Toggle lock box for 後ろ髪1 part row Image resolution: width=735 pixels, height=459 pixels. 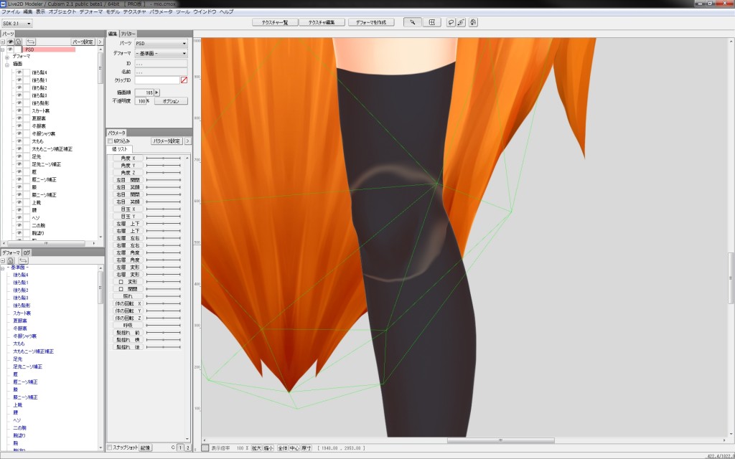(x=27, y=80)
